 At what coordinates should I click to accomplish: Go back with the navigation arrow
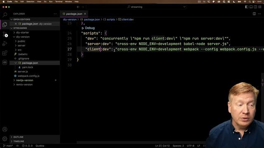pos(78,7)
